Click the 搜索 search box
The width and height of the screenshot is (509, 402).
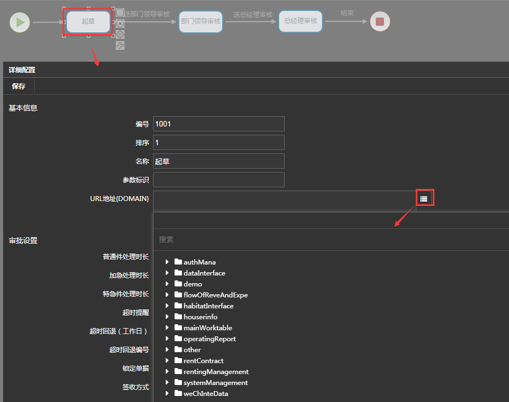coord(329,239)
